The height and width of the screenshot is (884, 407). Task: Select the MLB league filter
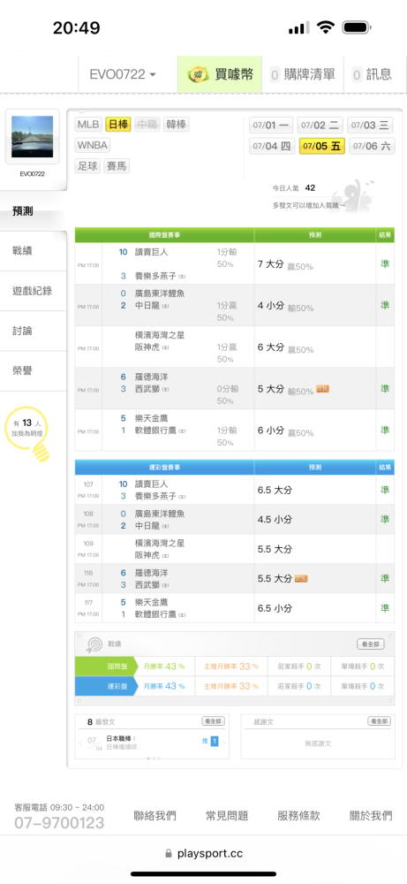tap(88, 125)
